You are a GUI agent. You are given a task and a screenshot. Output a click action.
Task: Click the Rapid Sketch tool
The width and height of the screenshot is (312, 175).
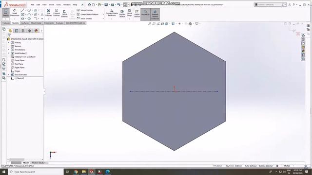137,13
